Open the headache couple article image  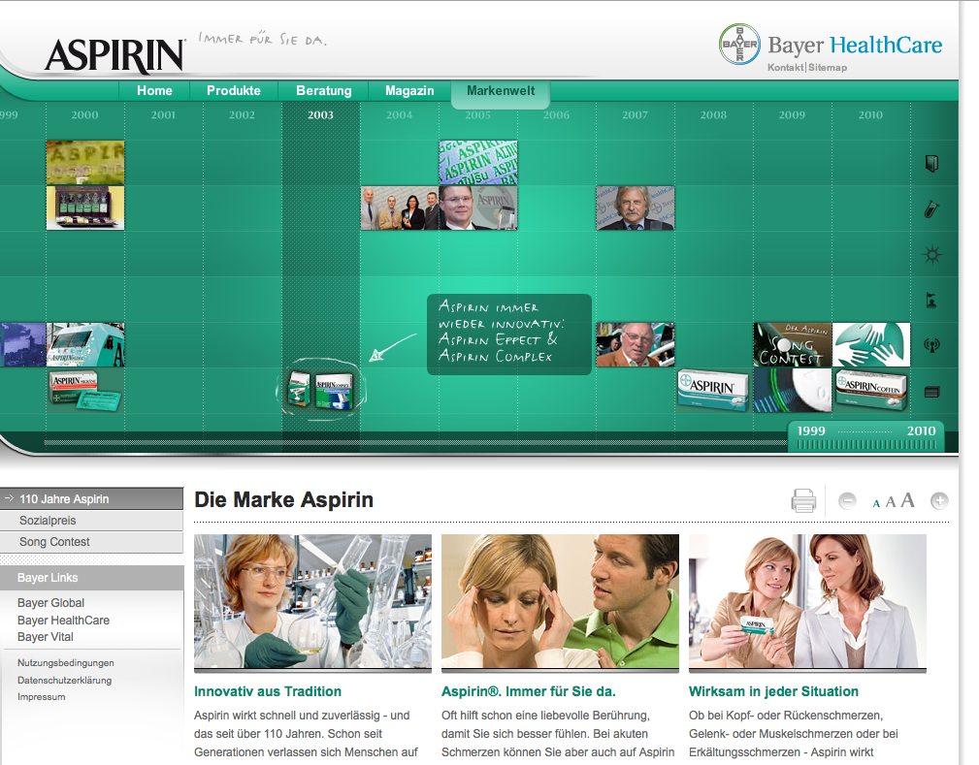click(560, 601)
